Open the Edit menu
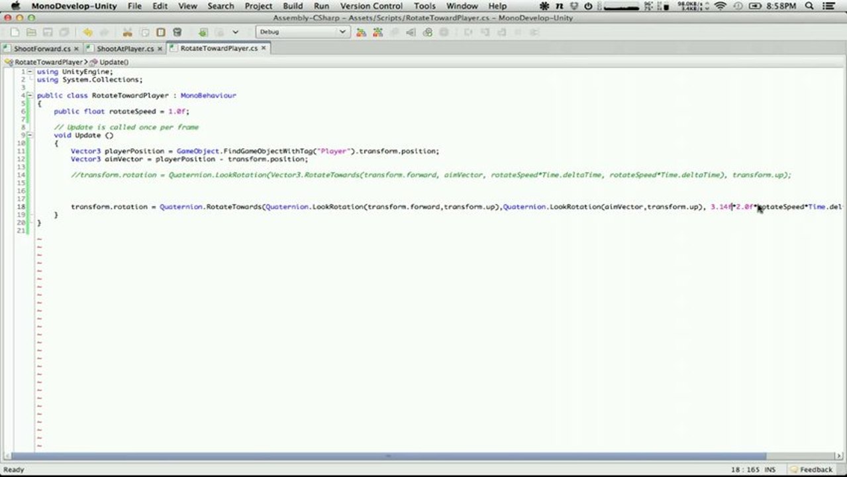 (x=160, y=6)
